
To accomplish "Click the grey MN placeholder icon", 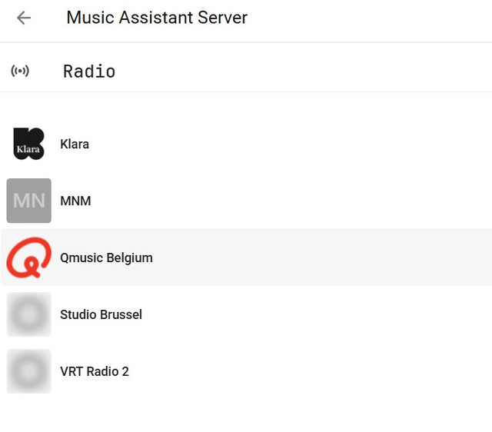I will click(29, 201).
